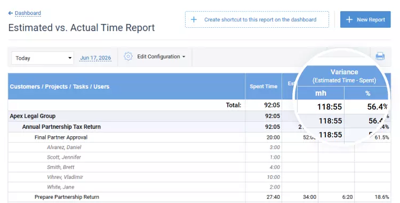The height and width of the screenshot is (203, 400).
Task: Click total spent time 92:05 in Total row
Action: coord(272,105)
